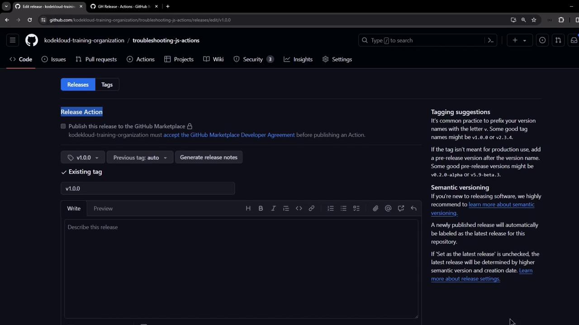Click the browser address bar URL

[140, 20]
